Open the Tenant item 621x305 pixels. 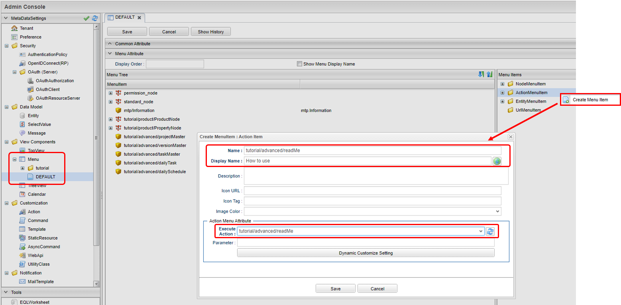(x=26, y=28)
